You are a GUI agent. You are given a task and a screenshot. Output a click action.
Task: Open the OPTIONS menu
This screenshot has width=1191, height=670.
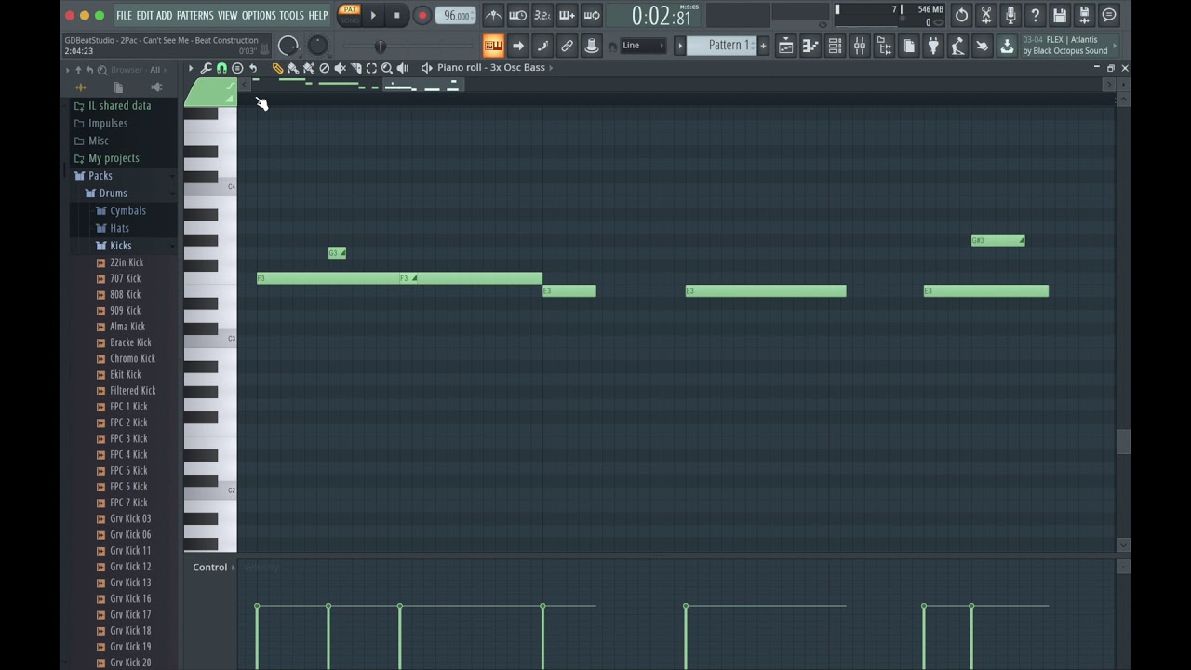click(x=259, y=15)
